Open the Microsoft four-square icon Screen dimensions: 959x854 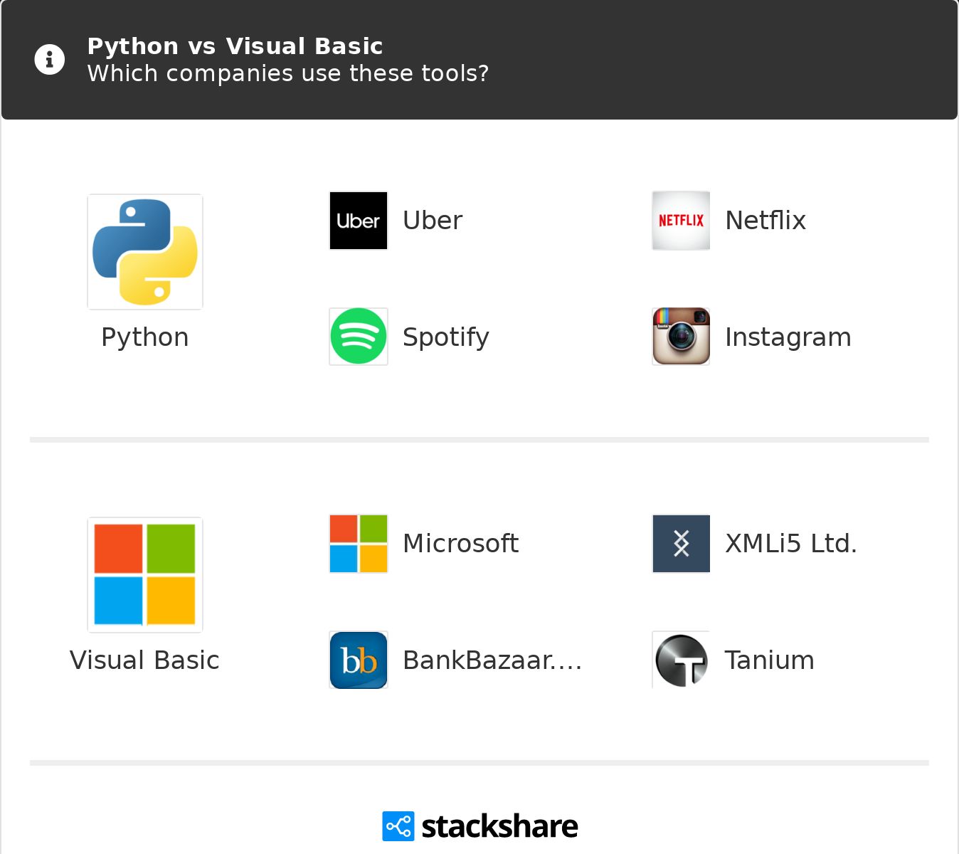(358, 543)
